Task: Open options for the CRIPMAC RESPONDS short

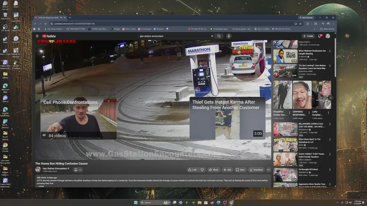Action: click(309, 113)
